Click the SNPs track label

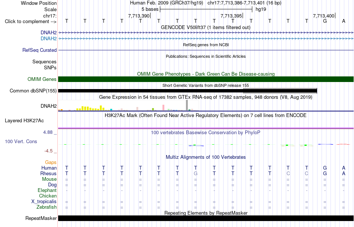tap(50, 67)
